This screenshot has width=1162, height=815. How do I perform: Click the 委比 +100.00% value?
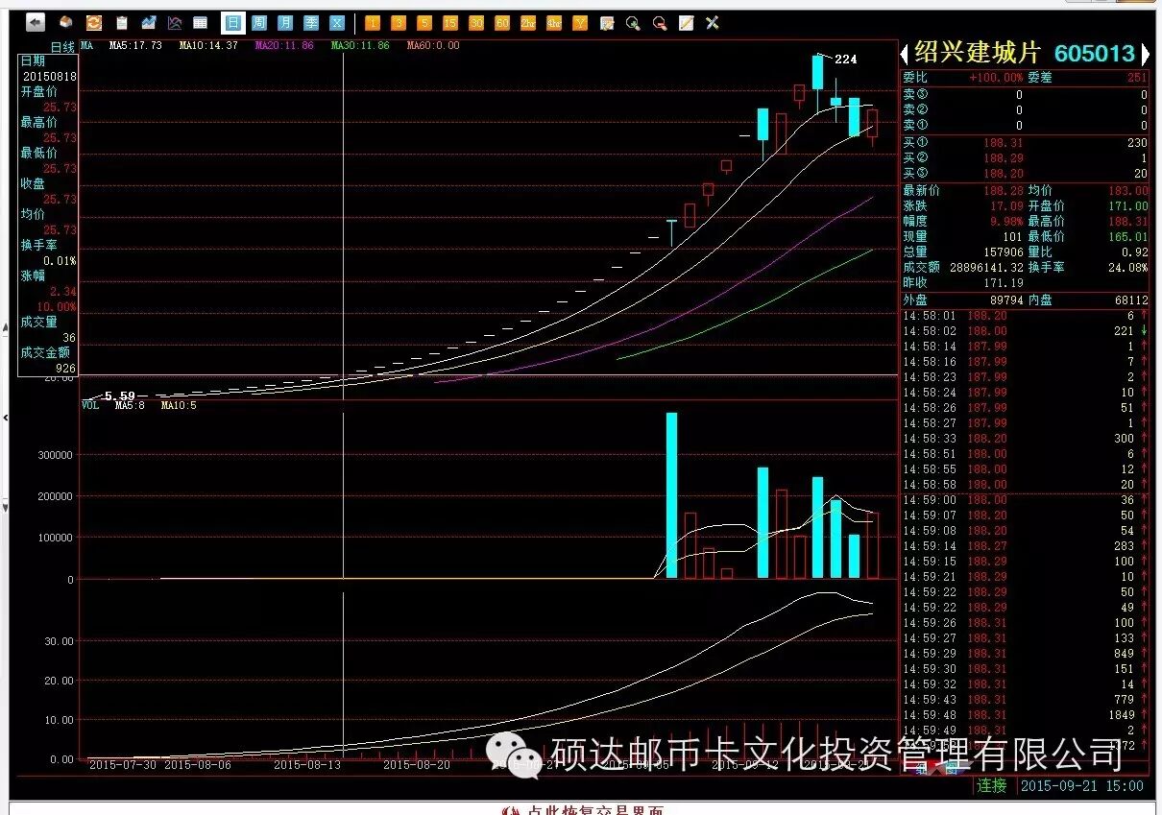click(x=997, y=78)
